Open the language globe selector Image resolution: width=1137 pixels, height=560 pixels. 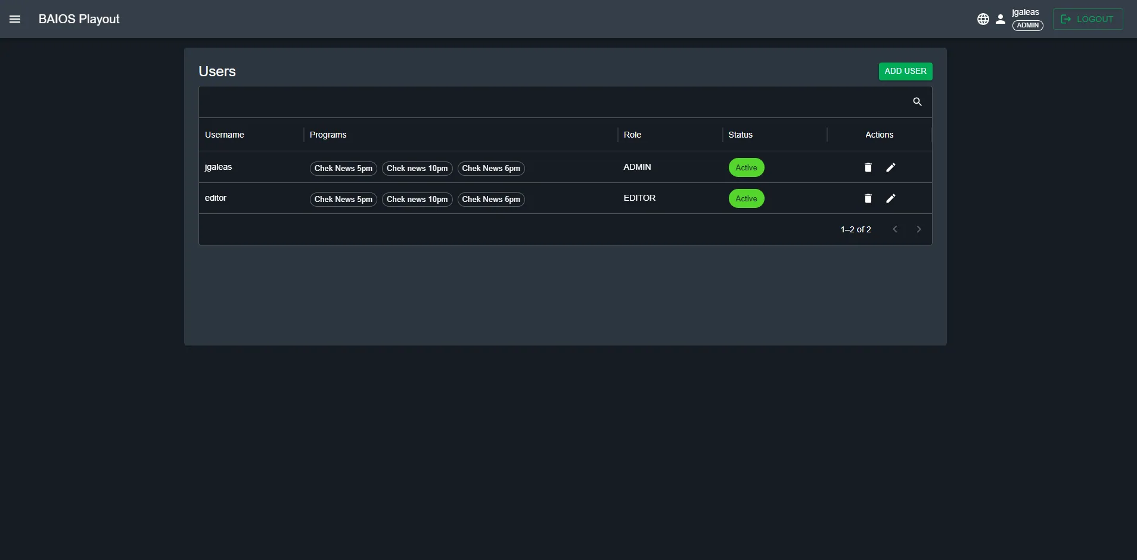coord(983,19)
